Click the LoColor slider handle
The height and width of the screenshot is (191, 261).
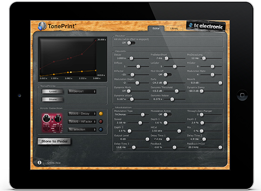[175, 66]
